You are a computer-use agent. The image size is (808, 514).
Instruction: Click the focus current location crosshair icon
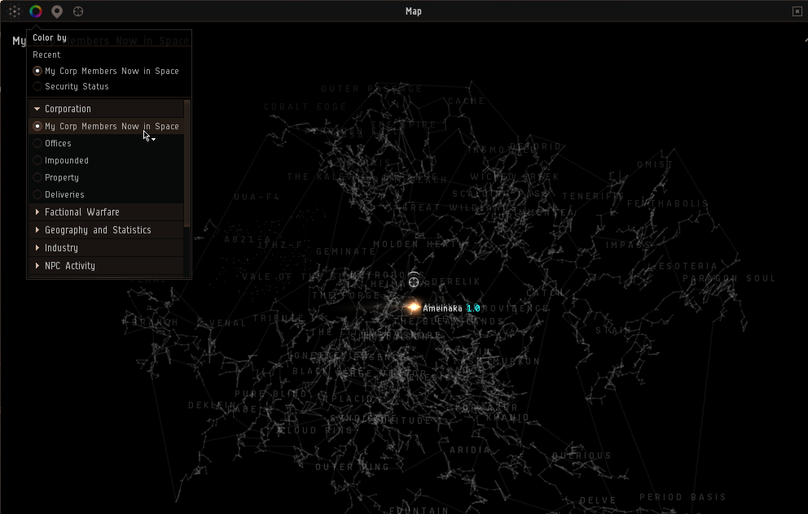[78, 11]
